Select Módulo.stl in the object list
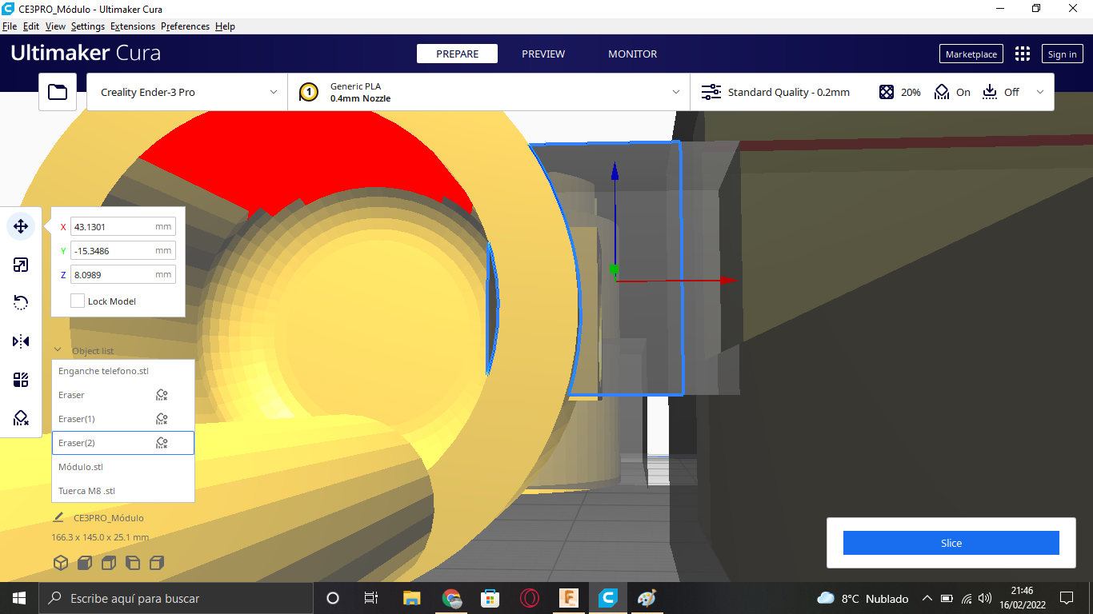This screenshot has width=1093, height=614. tap(123, 467)
